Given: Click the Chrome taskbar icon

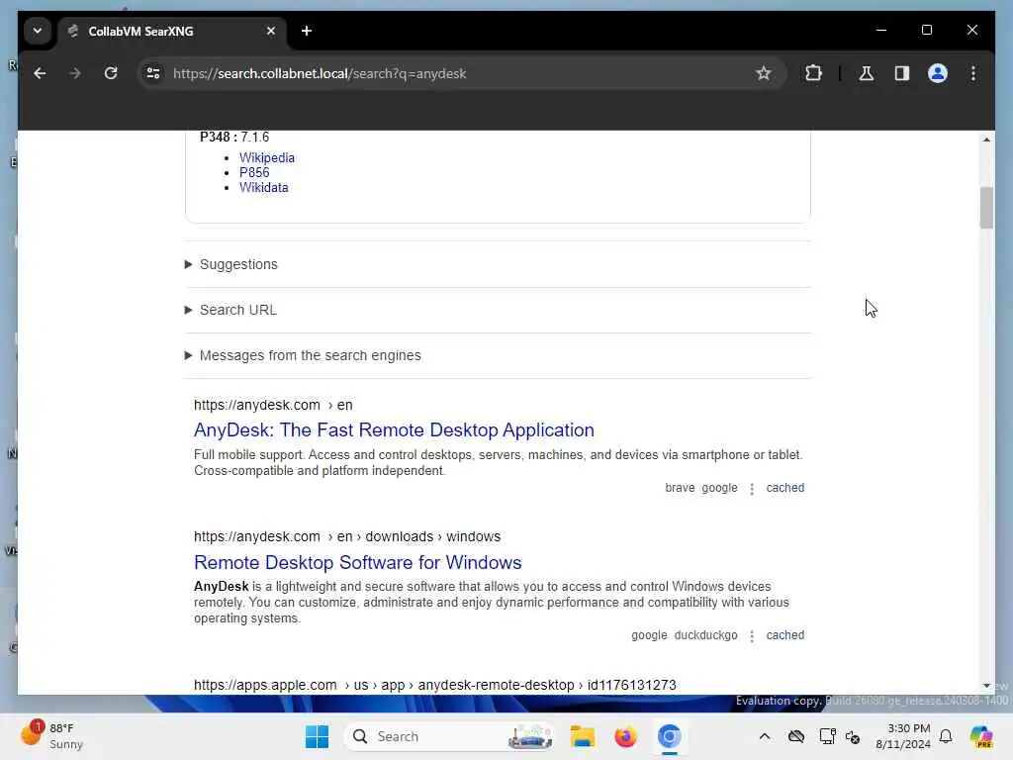Looking at the screenshot, I should pyautogui.click(x=670, y=736).
